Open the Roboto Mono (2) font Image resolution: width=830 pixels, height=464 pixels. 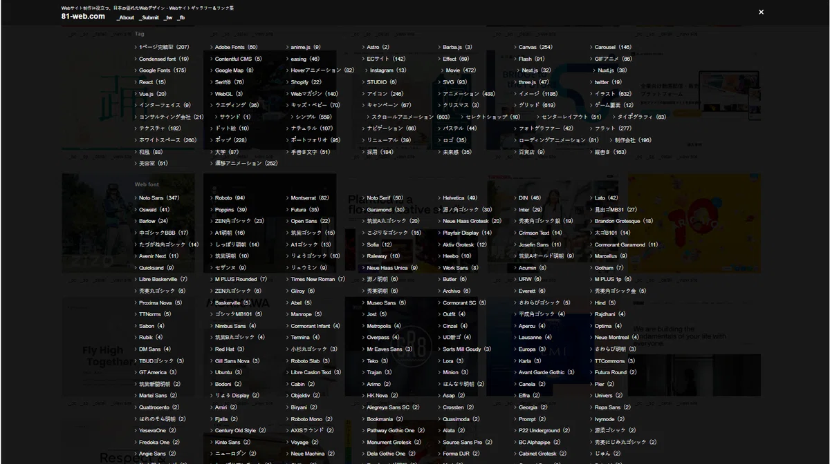click(x=311, y=419)
